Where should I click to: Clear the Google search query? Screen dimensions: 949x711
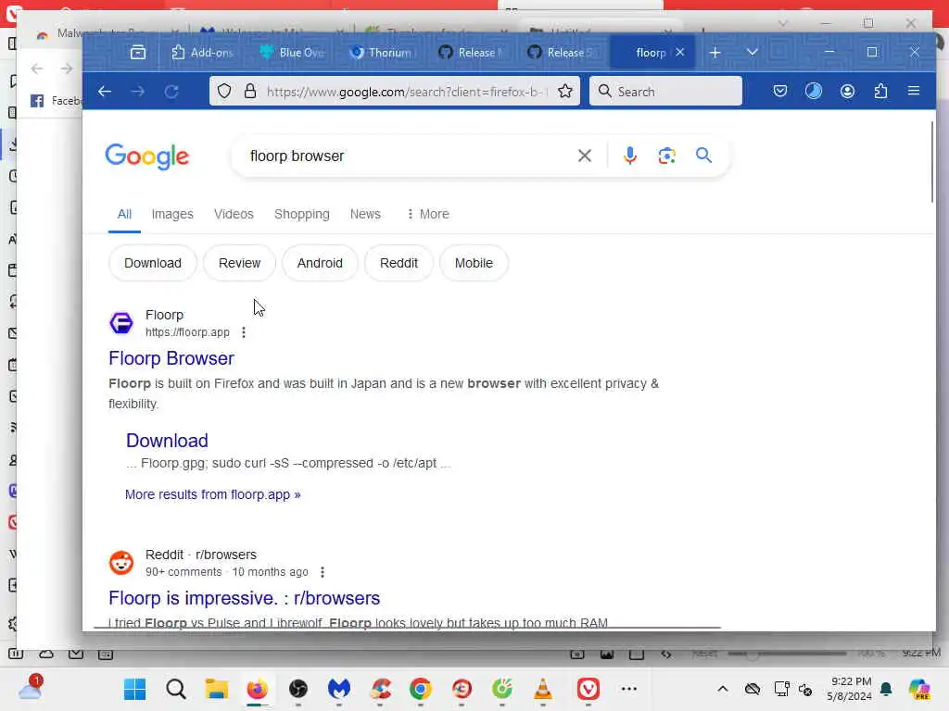584,156
